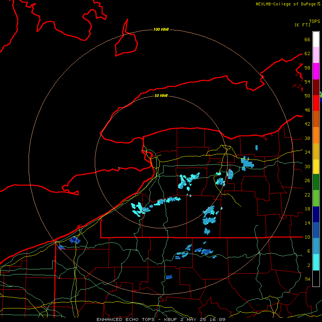322x322 pixels.
Task: Click the legend value "22"
Action: [307, 195]
